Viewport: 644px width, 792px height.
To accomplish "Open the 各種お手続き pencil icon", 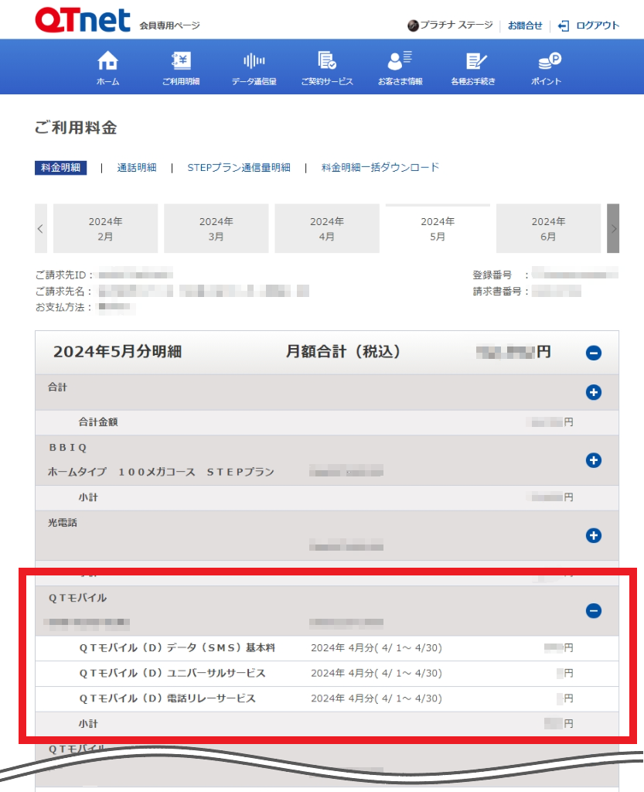I will [x=476, y=61].
